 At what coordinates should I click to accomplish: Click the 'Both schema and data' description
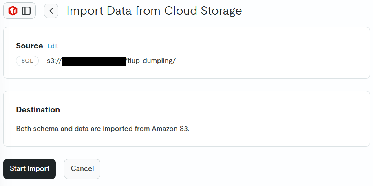click(103, 129)
